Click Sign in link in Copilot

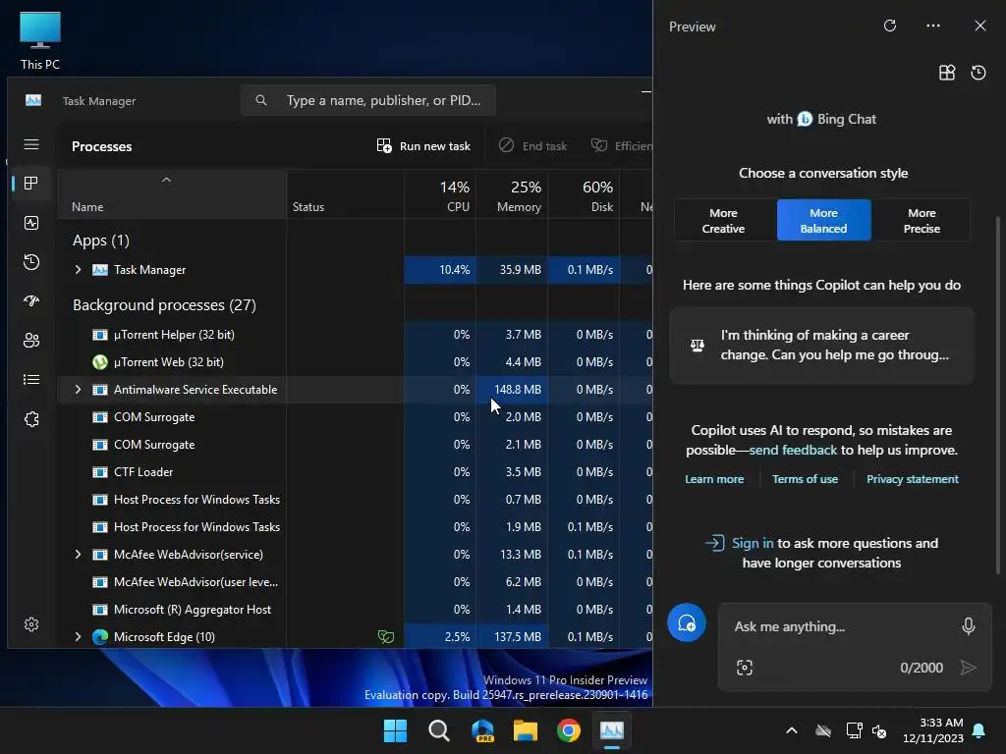(753, 543)
